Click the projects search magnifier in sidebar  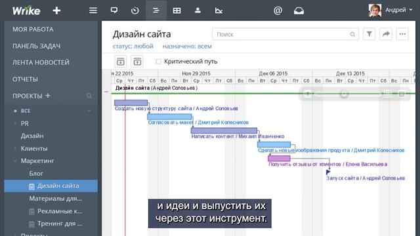[89, 96]
